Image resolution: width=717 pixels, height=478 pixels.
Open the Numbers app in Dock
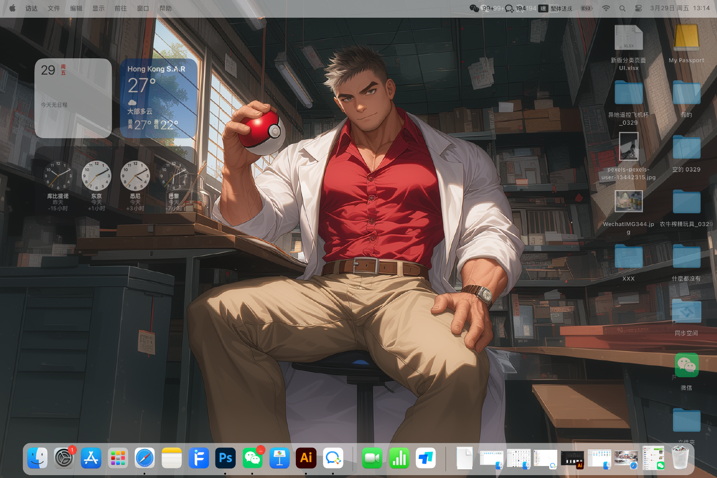coord(399,458)
